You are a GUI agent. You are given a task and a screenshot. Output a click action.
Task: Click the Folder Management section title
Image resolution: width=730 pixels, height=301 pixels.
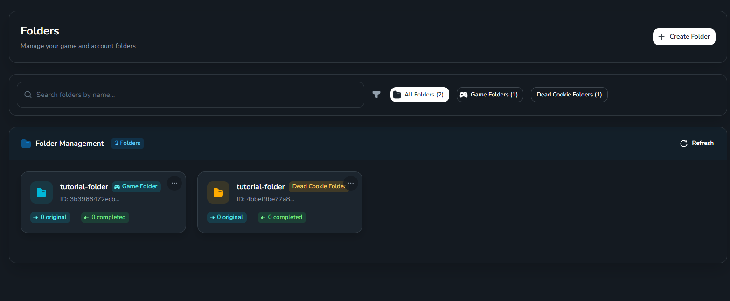[70, 144]
